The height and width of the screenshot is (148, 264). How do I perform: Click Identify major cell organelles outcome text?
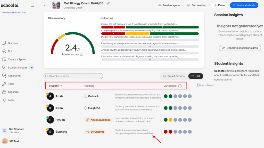click(x=141, y=43)
